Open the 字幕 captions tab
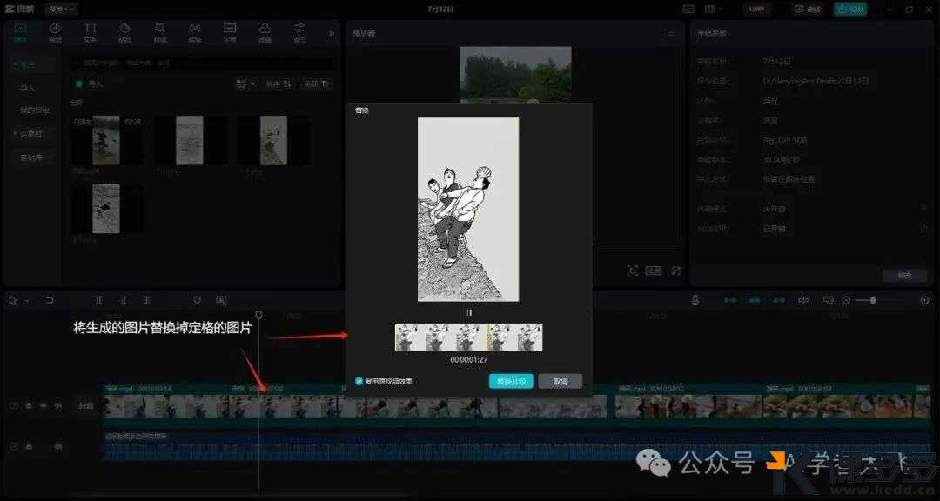Viewport: 940px width, 501px height. click(230, 32)
